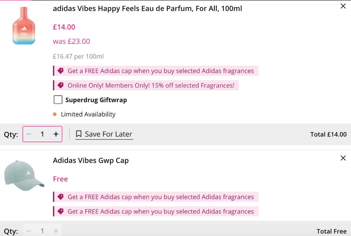
Task: Click the cap's first FREE Adidas cap offer
Action: coord(161,197)
